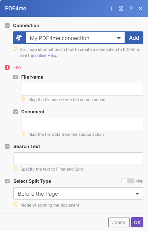Screen dimensions: 148x231
Task: Confirm with the OK button
Action: [137, 222]
